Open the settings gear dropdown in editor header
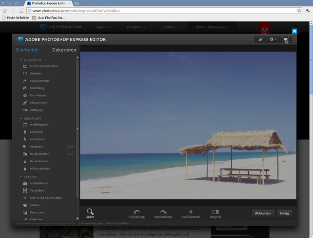 273,39
